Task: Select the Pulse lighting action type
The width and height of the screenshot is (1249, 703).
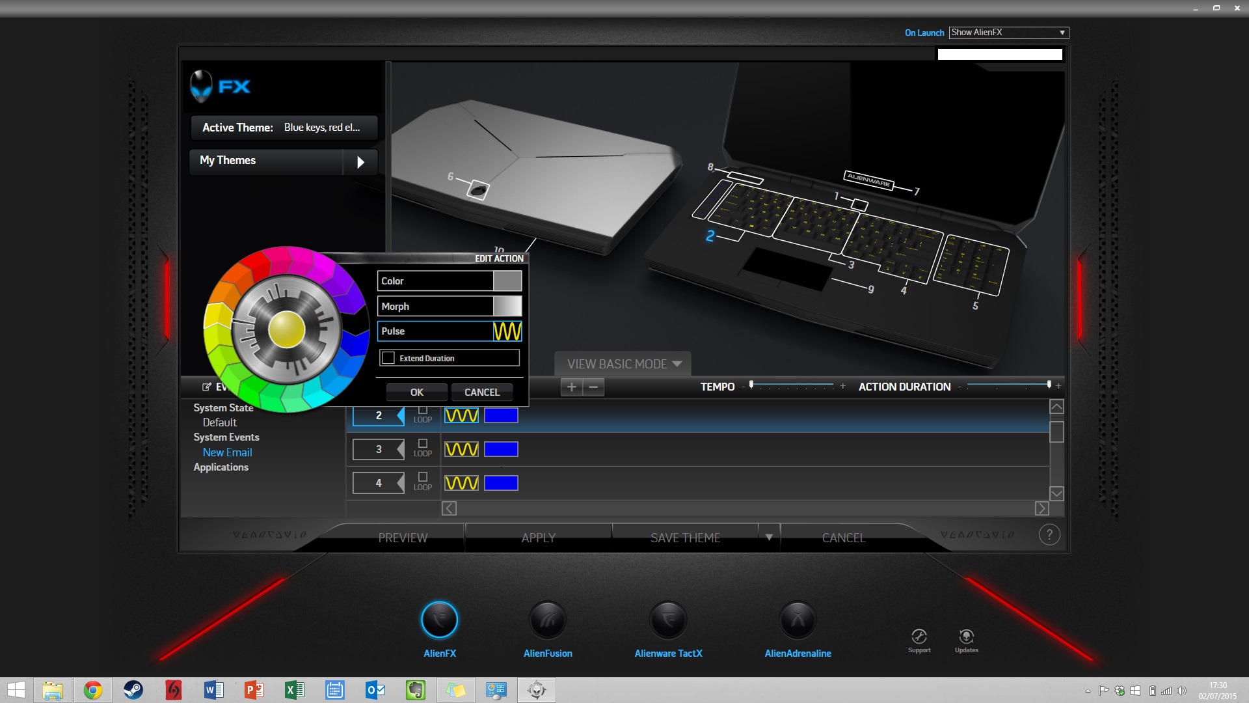Action: click(x=449, y=329)
